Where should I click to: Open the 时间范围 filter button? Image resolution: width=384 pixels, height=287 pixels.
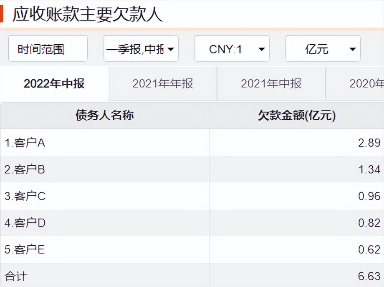(48, 48)
